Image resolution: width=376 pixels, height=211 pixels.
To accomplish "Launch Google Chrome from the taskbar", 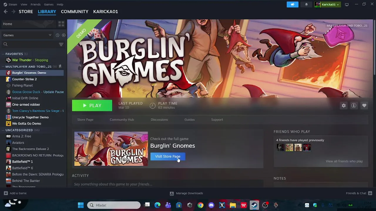I will (x=200, y=205).
